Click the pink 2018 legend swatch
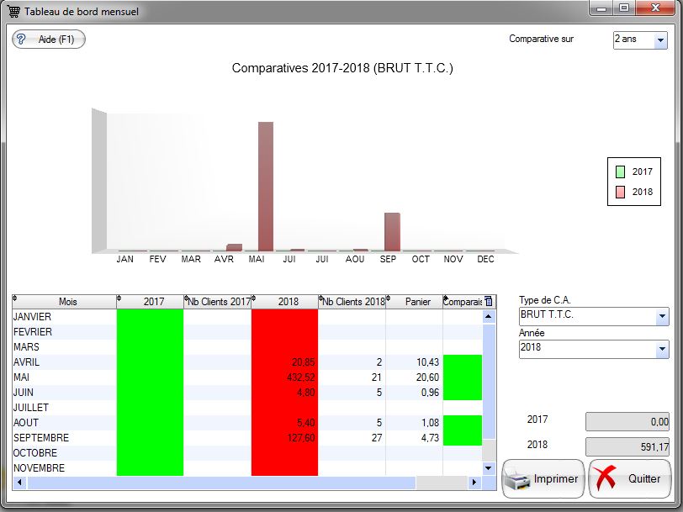 pos(620,192)
